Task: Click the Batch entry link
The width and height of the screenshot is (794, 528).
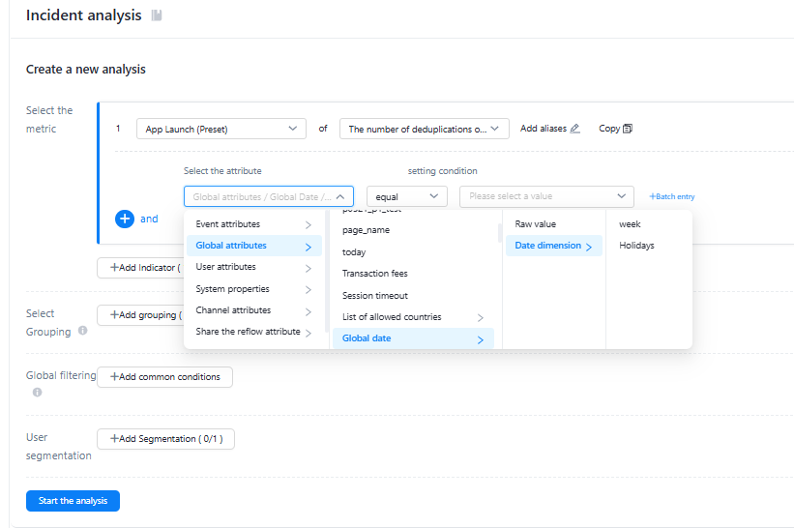Action: click(672, 196)
